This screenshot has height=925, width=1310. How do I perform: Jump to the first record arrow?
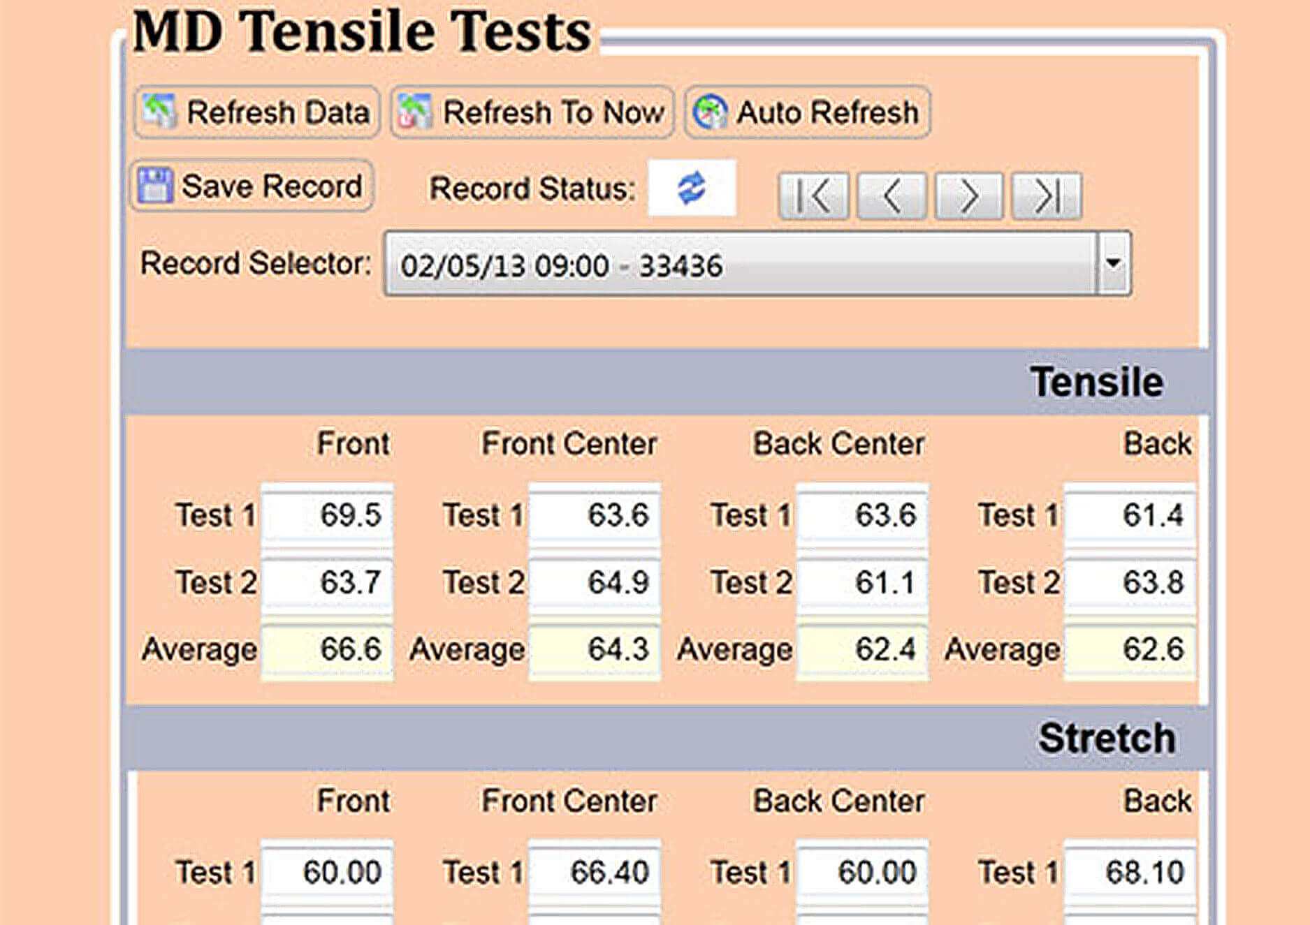814,196
